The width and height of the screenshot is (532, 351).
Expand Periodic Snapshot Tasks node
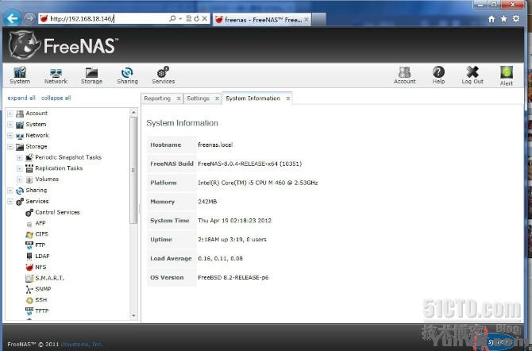[x=20, y=157]
